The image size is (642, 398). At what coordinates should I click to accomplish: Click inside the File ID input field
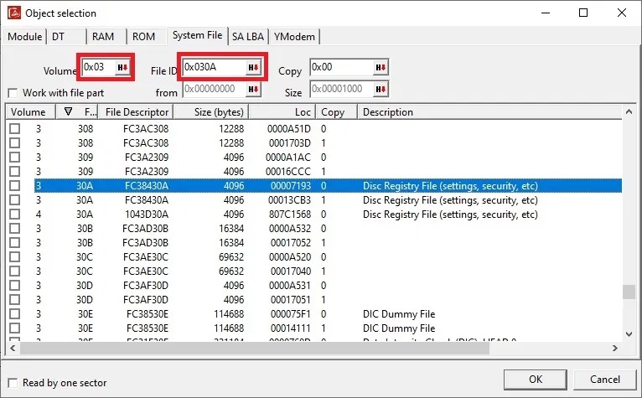[213, 68]
